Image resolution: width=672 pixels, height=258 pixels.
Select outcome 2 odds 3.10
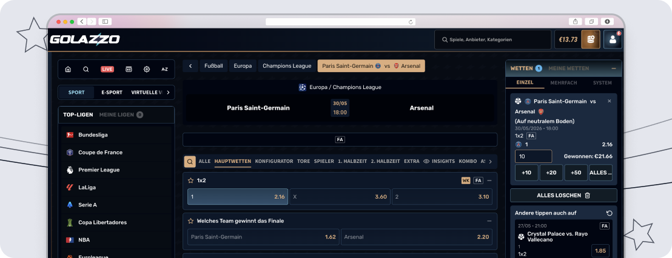pos(442,197)
